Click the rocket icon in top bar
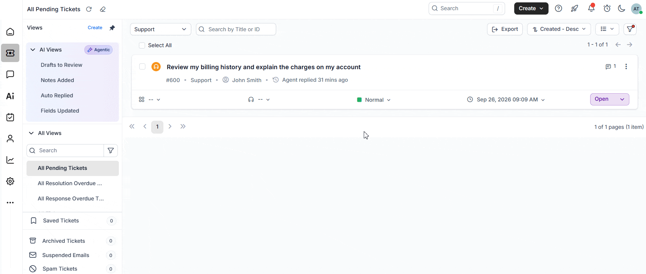 (x=575, y=8)
